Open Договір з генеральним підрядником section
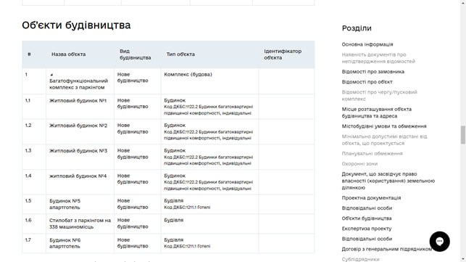 click(x=387, y=249)
